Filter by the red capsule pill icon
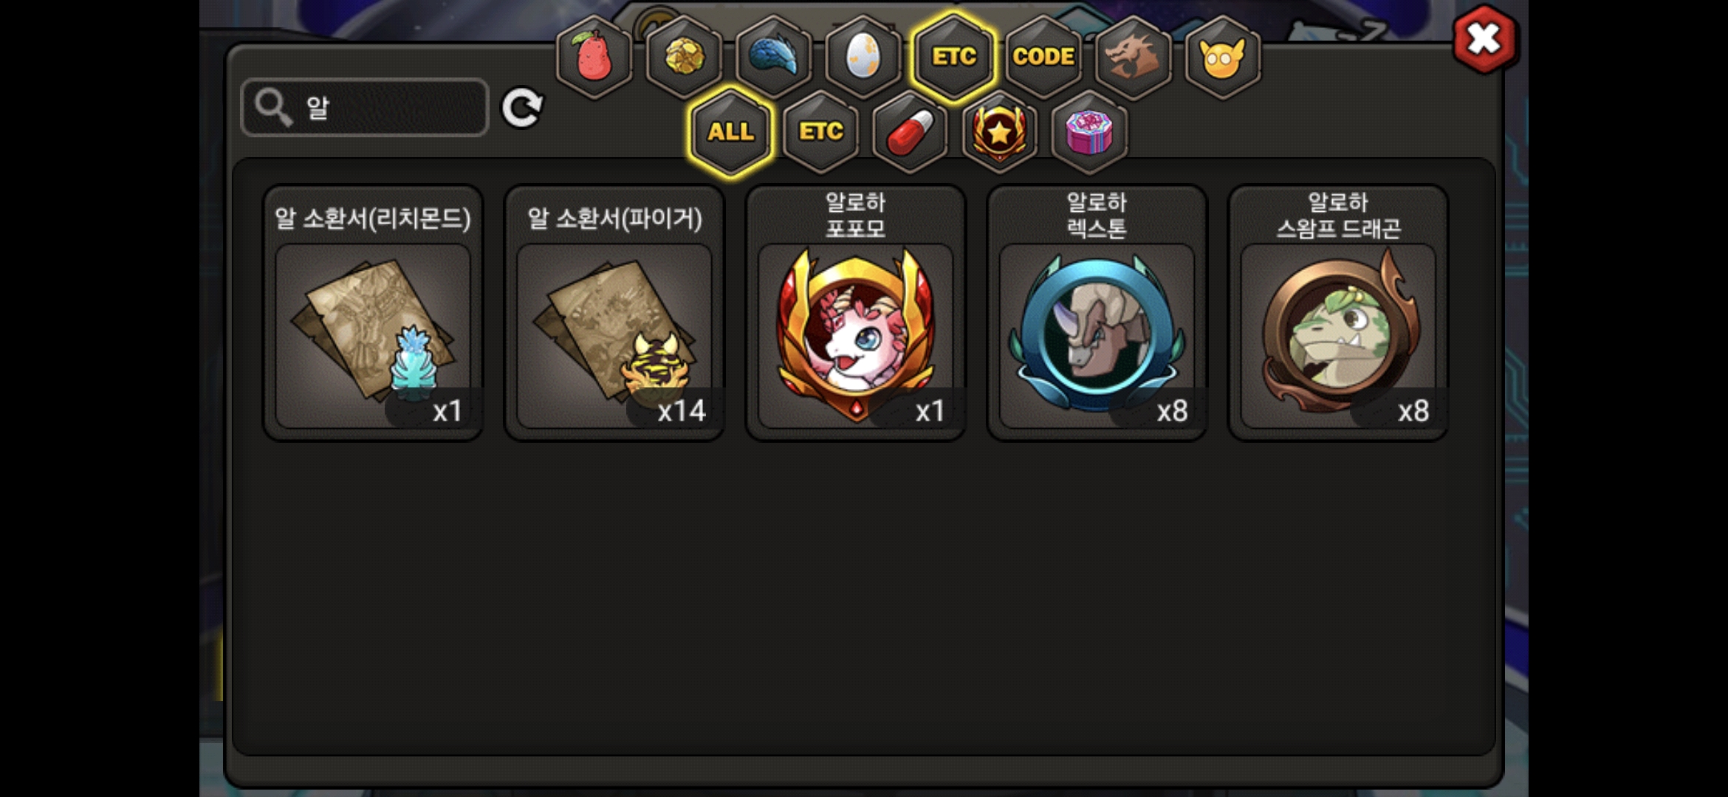 (911, 132)
